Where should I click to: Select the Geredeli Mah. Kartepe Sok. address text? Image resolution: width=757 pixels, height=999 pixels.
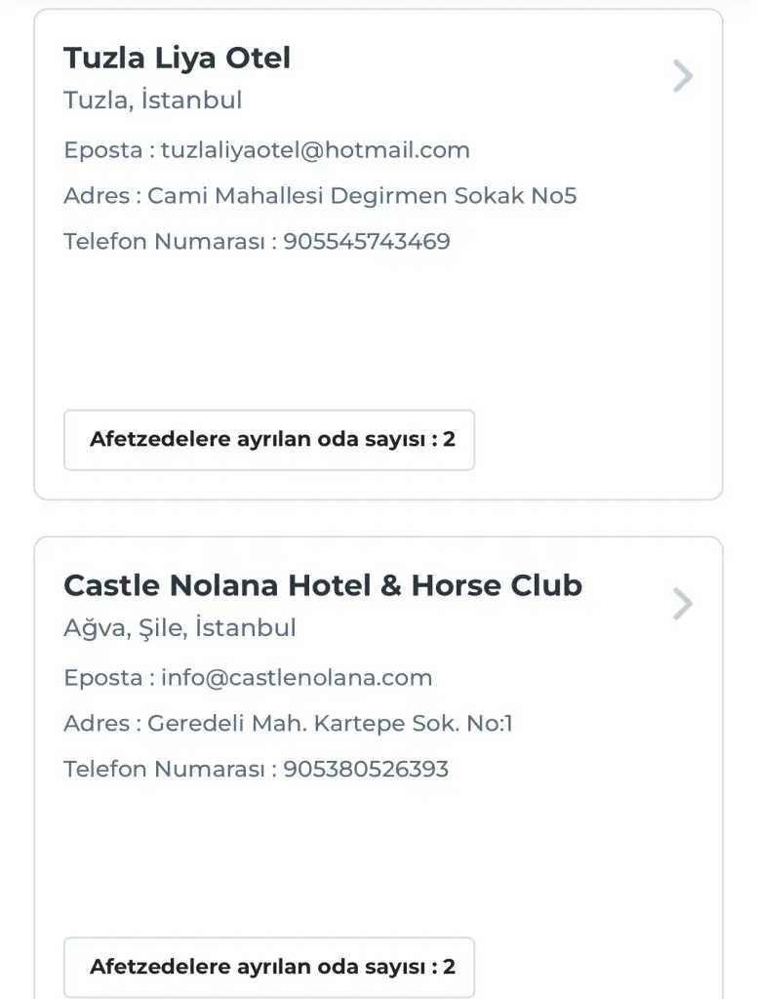click(330, 724)
